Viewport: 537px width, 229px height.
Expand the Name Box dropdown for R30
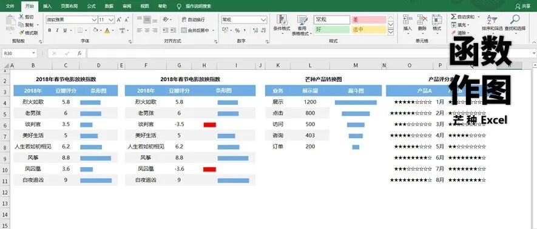tap(33, 53)
